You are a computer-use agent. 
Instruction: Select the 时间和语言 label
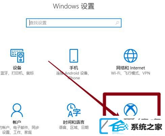click(74, 122)
